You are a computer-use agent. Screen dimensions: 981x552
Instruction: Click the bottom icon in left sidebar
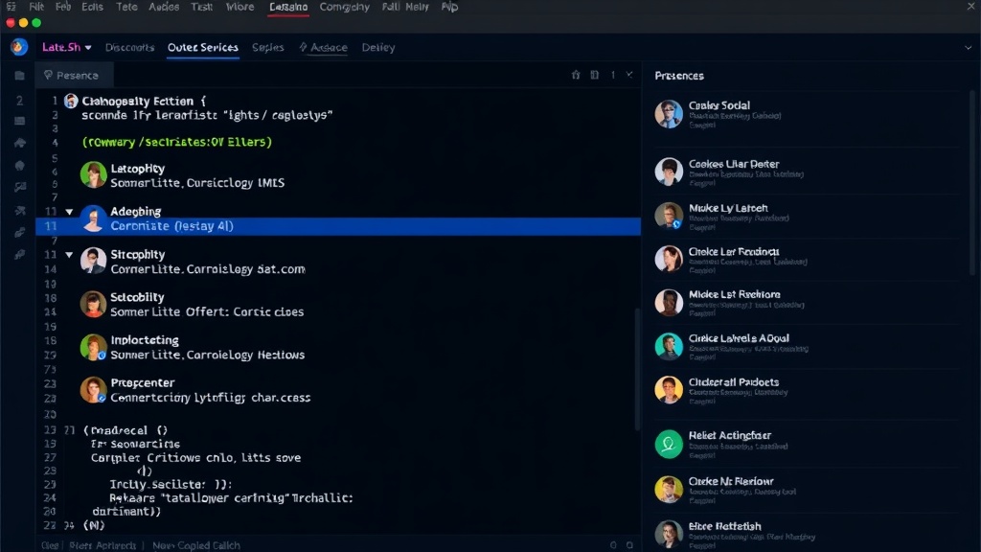tap(20, 254)
